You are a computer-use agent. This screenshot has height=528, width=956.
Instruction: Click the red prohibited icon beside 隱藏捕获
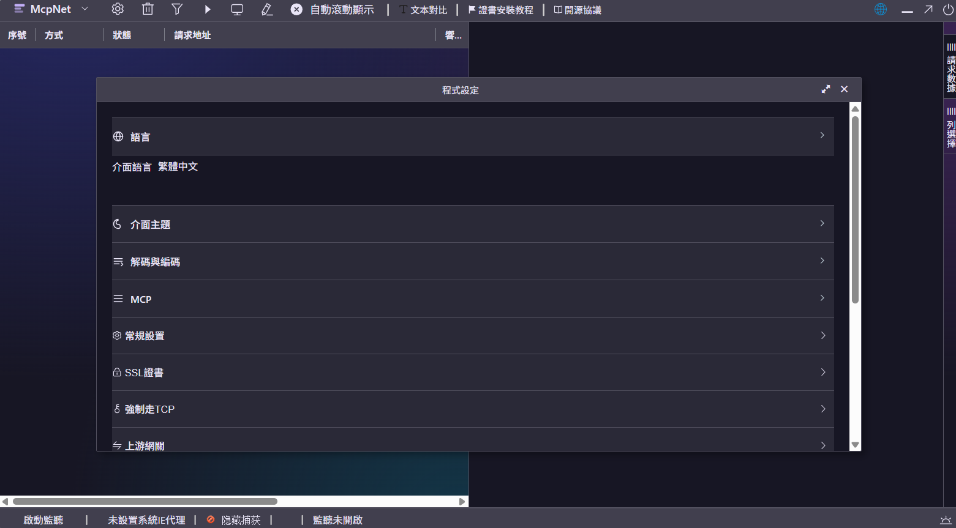pyautogui.click(x=211, y=519)
